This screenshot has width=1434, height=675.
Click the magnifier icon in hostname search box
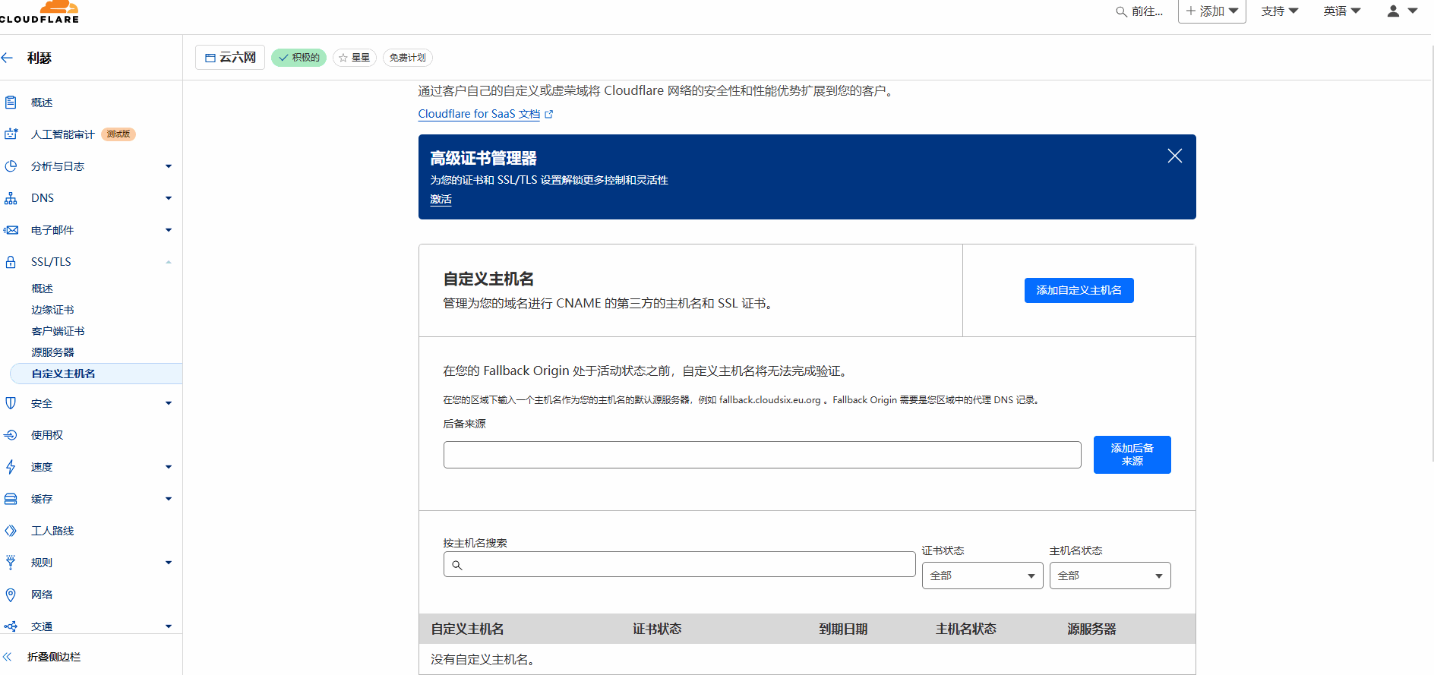(x=457, y=565)
